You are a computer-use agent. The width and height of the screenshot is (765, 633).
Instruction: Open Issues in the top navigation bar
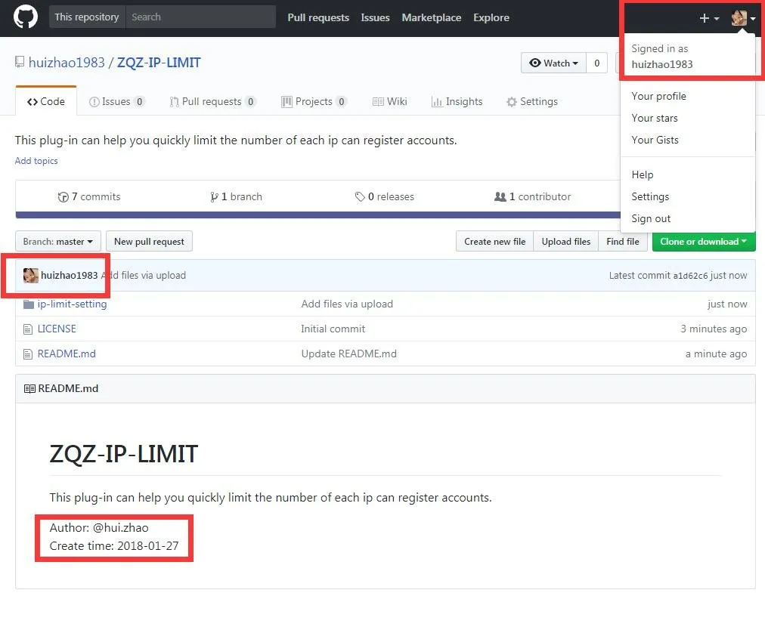tap(375, 17)
